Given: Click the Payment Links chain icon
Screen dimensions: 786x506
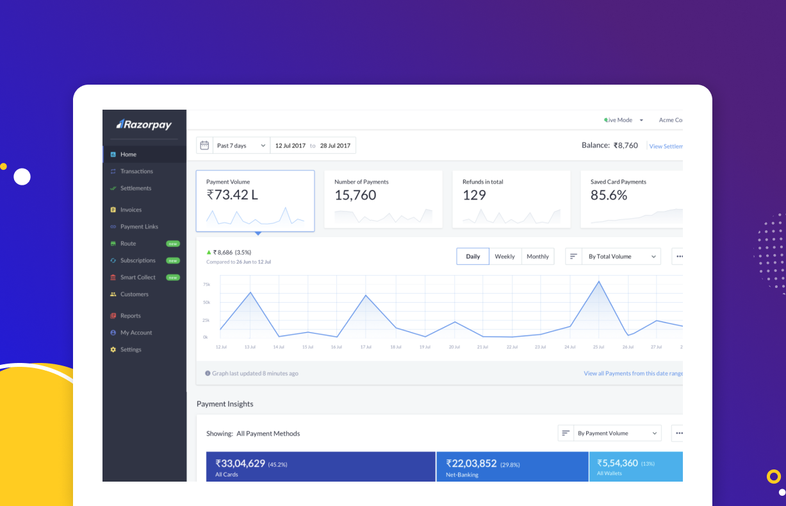Looking at the screenshot, I should coord(113,227).
